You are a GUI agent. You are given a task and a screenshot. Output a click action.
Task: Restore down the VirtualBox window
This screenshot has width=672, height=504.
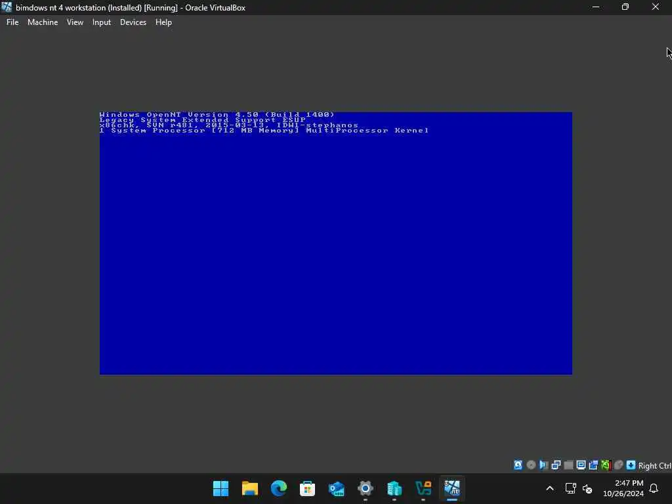625,7
